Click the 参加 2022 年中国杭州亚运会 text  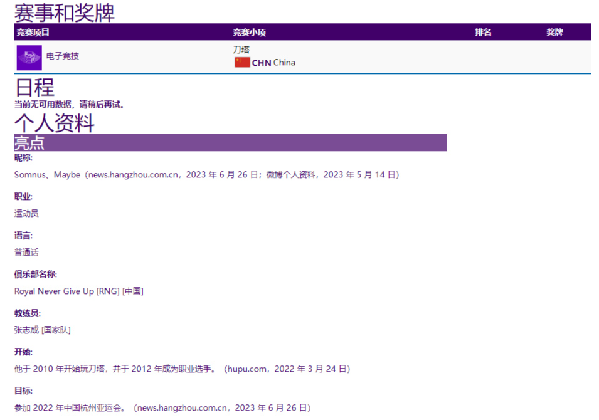(x=162, y=408)
